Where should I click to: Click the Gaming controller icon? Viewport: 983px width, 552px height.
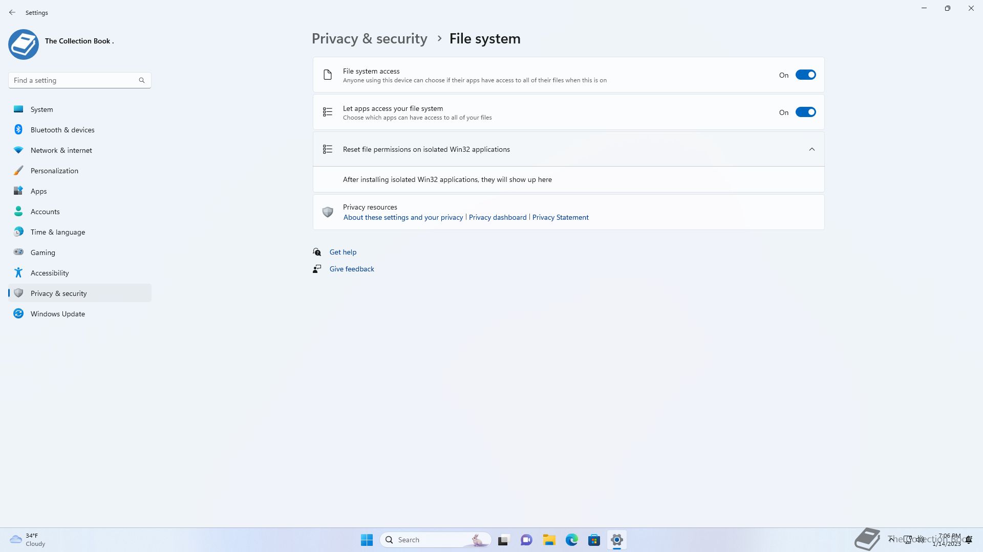coord(18,252)
